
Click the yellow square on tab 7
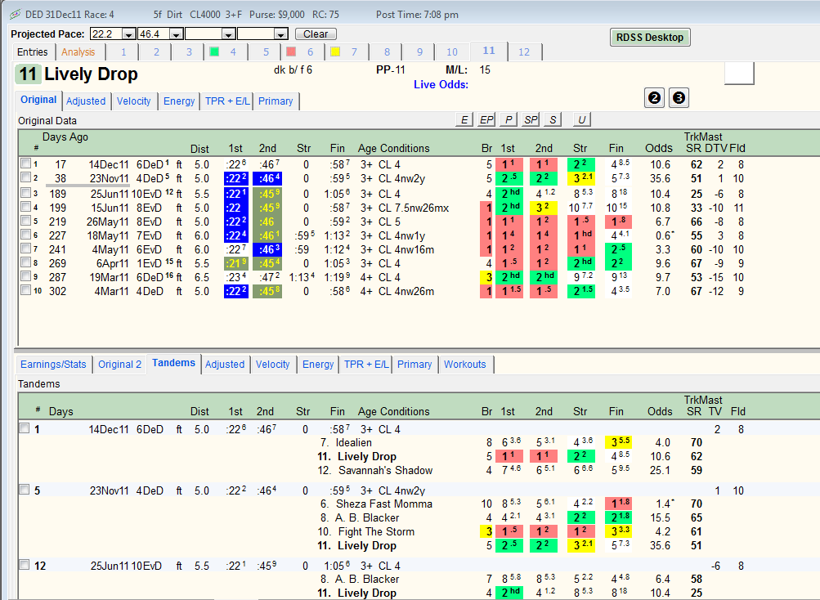[x=335, y=51]
